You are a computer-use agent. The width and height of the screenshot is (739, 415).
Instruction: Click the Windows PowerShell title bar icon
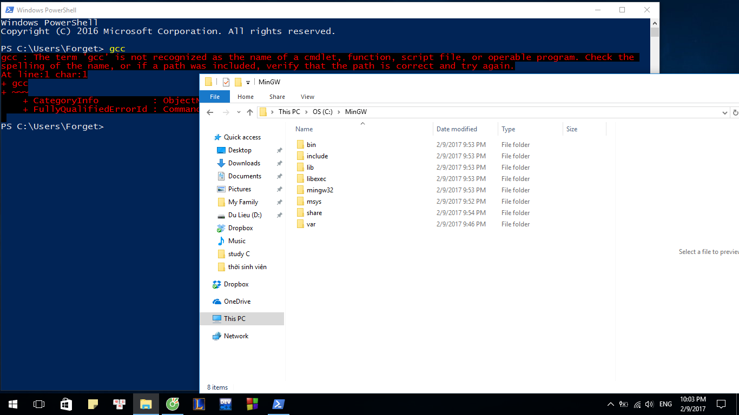(9, 10)
